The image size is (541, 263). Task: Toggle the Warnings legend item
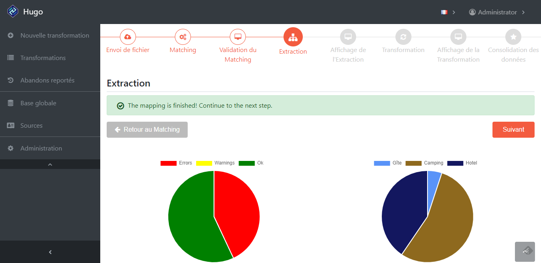(x=215, y=163)
